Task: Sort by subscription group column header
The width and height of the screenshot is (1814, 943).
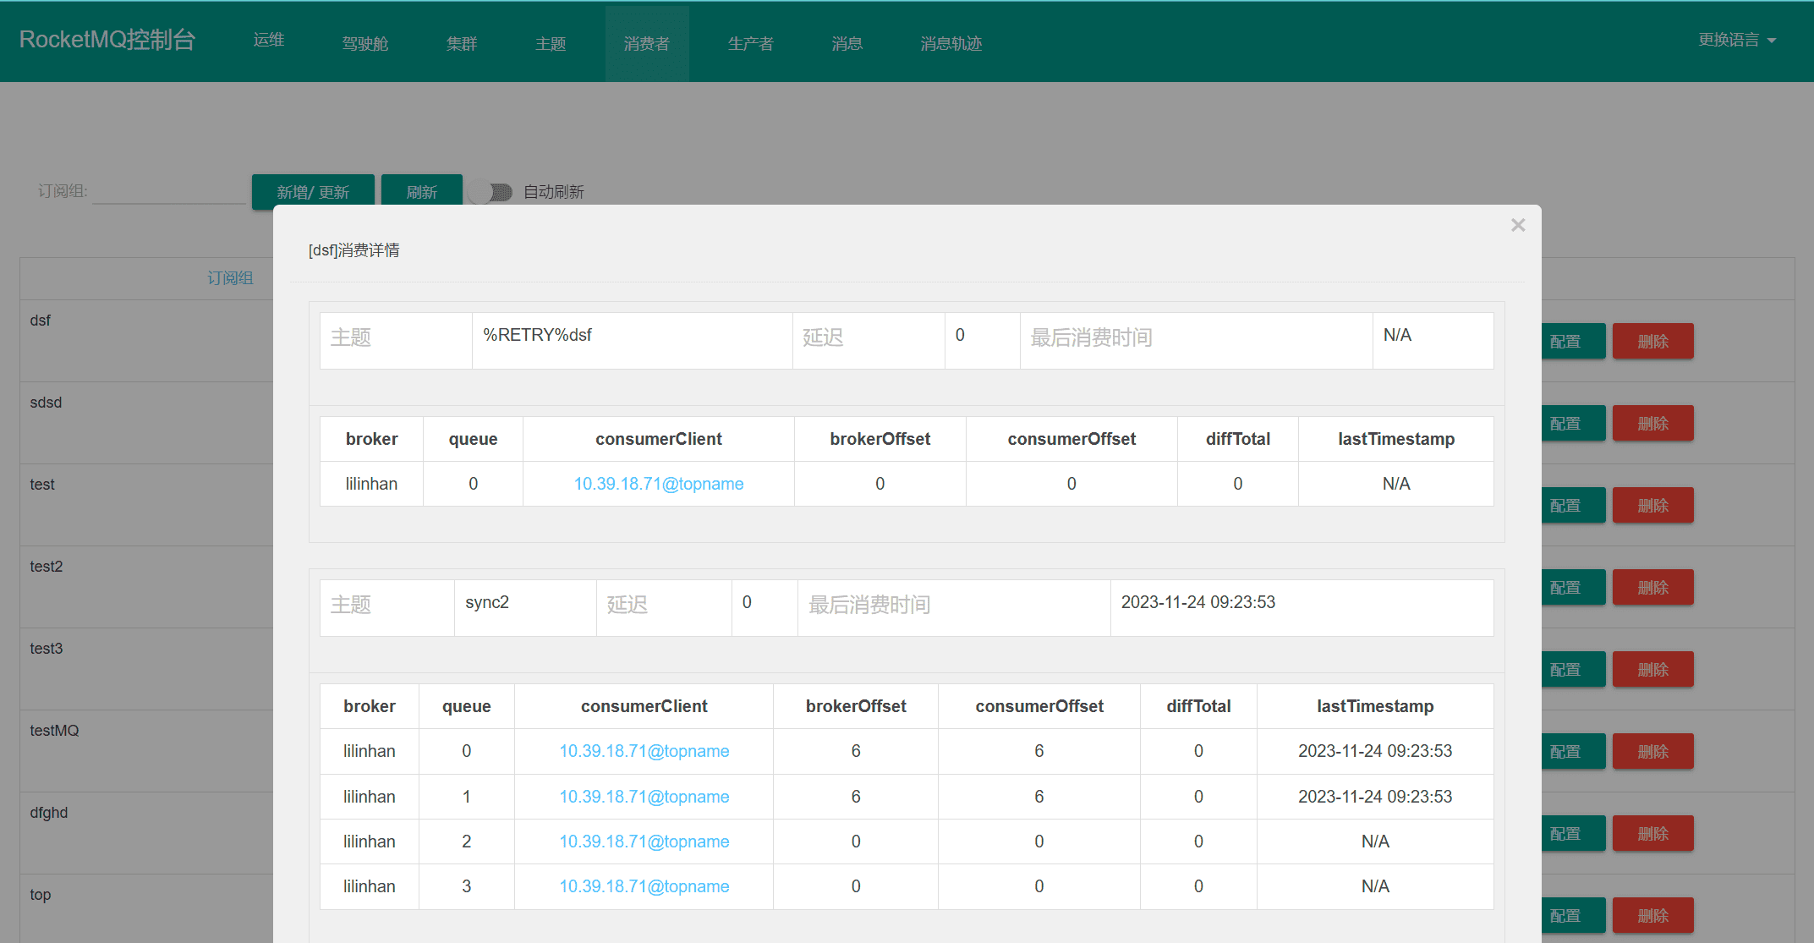Action: pos(230,278)
